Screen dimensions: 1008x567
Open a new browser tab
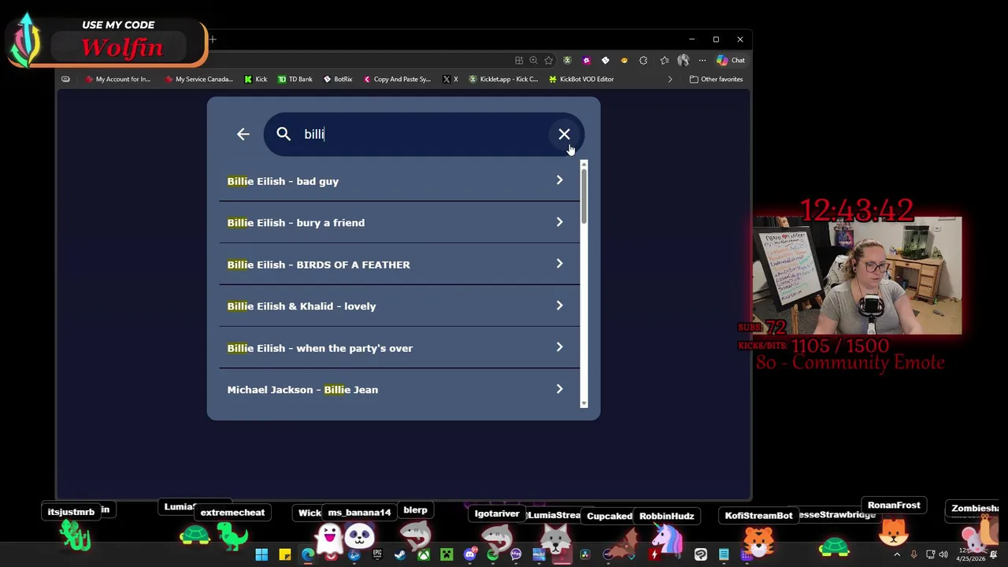click(x=212, y=39)
